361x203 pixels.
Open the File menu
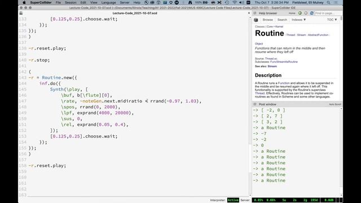58,2
